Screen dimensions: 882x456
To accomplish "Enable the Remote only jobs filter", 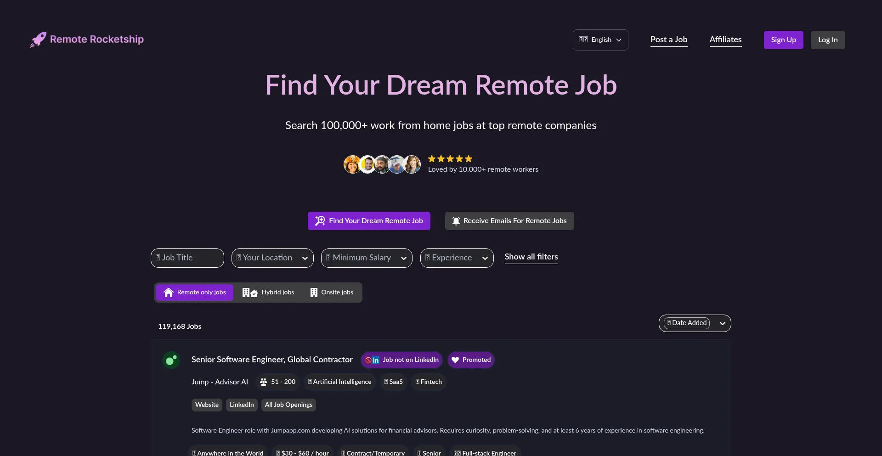I will [x=195, y=293].
